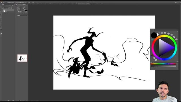The image size is (181, 102).
Task: Click the three-dot circle icon under color wheel
Action: tap(154, 58)
